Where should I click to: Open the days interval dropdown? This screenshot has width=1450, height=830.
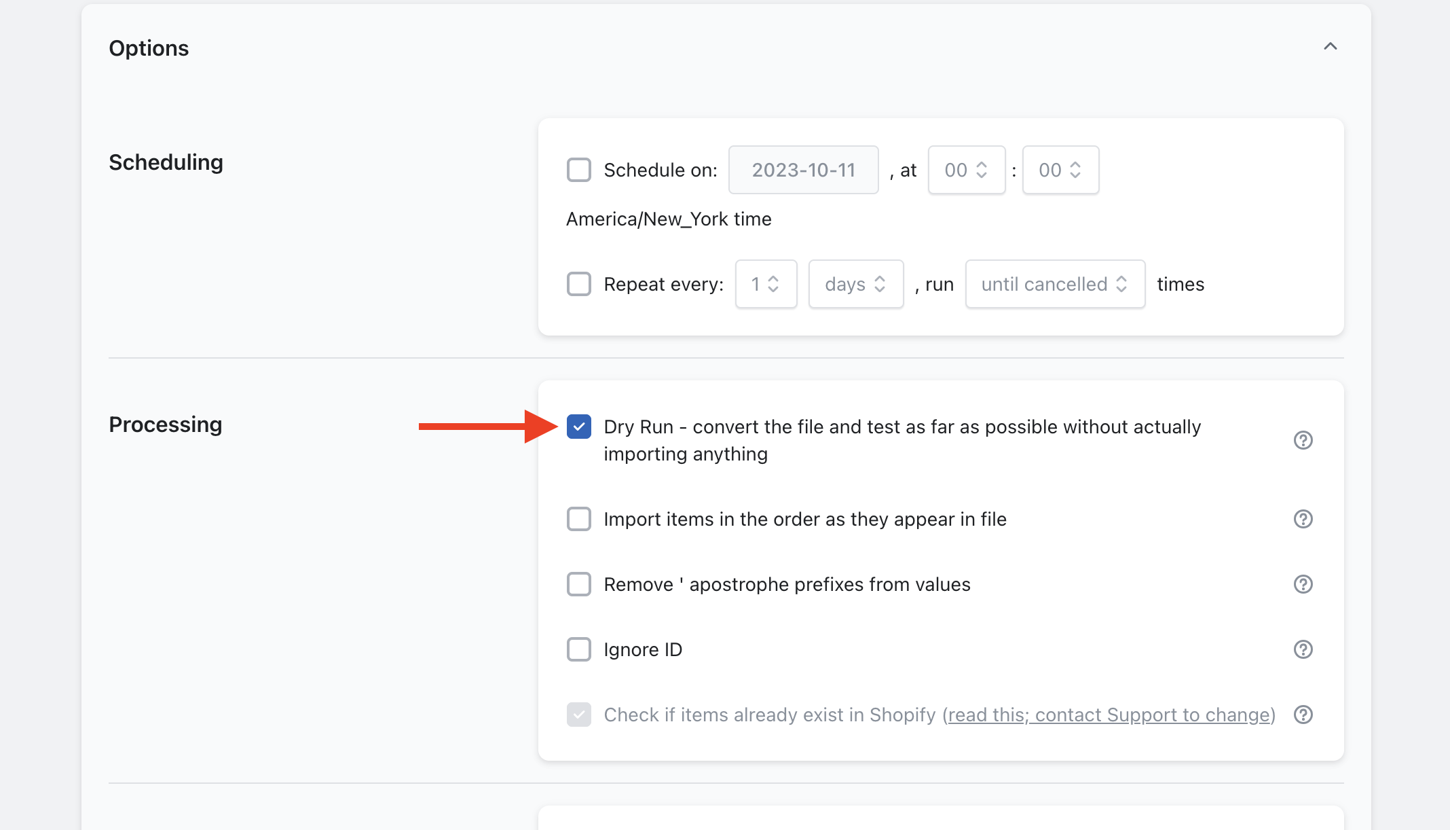pyautogui.click(x=855, y=284)
